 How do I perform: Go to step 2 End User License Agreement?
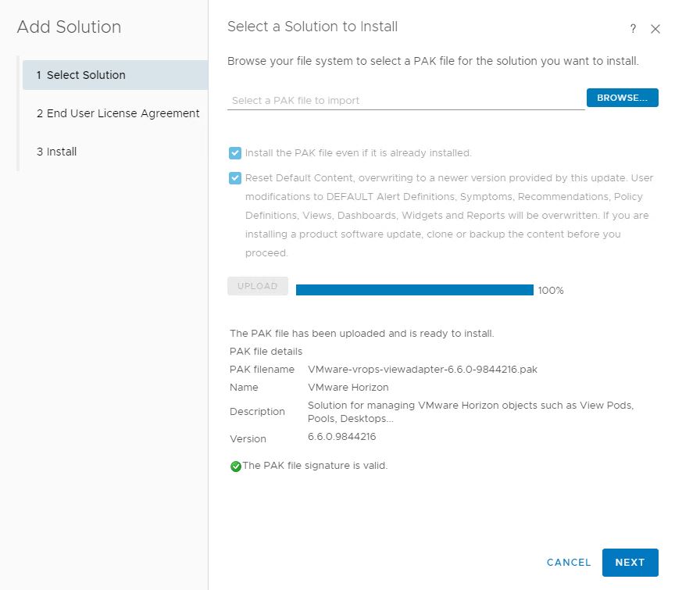point(118,113)
